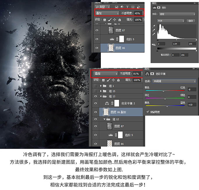Pick the gray point eyedropper in Levels
199x190 pixels.
(154, 30)
